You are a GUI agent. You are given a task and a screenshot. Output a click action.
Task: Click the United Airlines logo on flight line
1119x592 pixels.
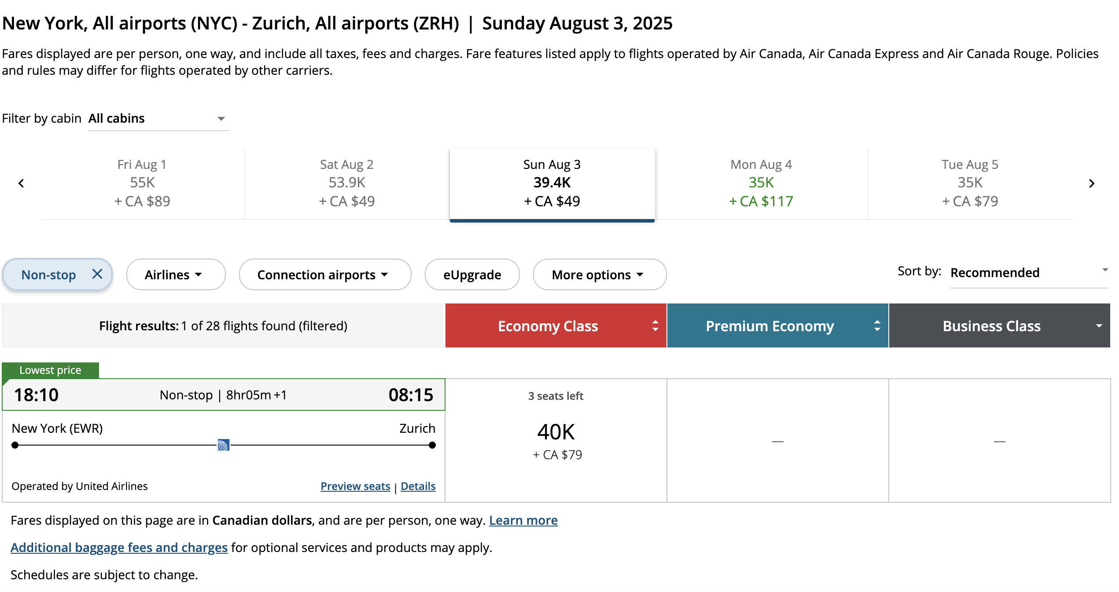(x=224, y=445)
